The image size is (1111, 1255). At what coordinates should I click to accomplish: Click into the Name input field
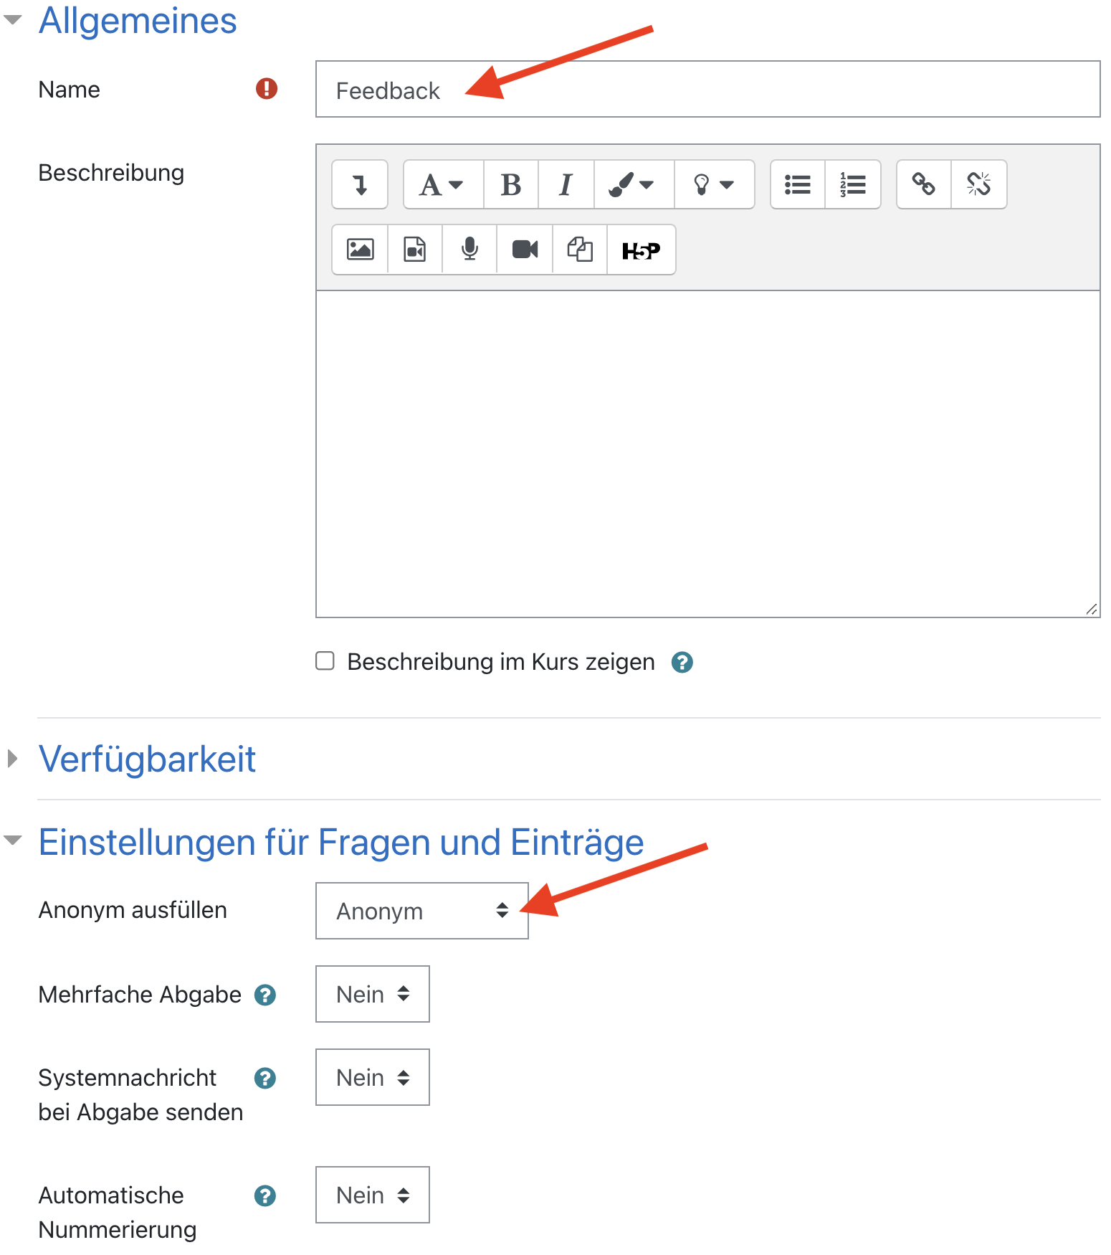[x=707, y=90]
